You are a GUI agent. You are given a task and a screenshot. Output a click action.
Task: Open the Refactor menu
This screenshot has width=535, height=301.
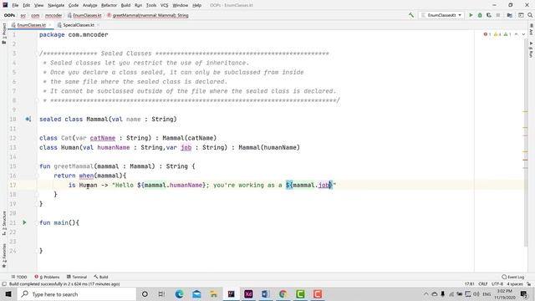109,5
